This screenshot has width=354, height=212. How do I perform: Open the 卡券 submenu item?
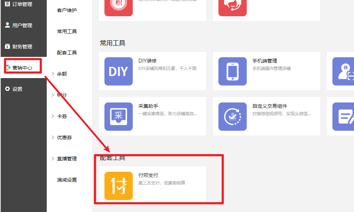pos(62,116)
